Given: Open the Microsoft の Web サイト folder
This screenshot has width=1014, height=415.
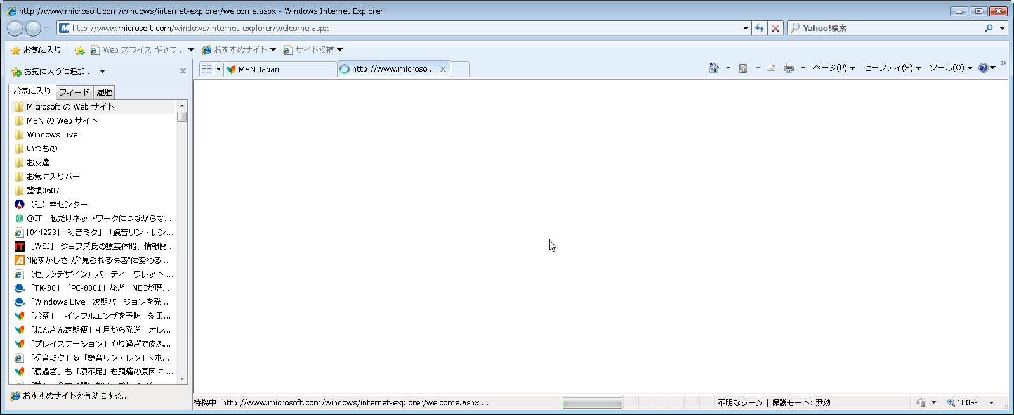Looking at the screenshot, I should pyautogui.click(x=93, y=107).
